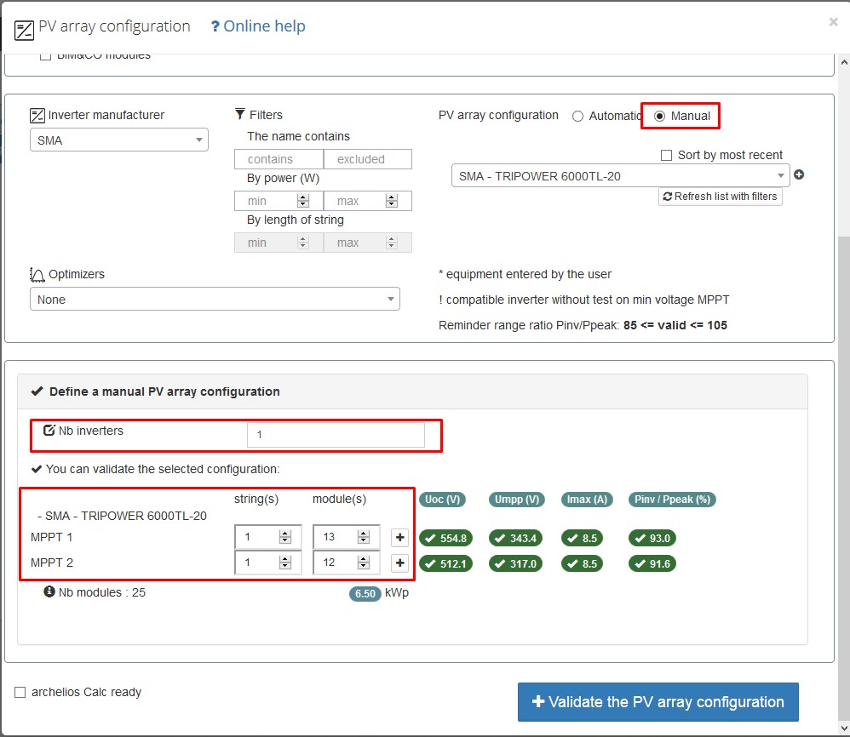Open the SMA - TRIPOWER 6000TL-20 inverter dropdown
Image resolution: width=850 pixels, height=737 pixels.
(x=621, y=176)
